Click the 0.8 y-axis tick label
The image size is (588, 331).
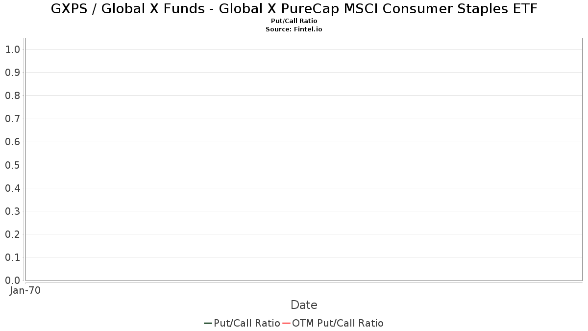point(12,96)
